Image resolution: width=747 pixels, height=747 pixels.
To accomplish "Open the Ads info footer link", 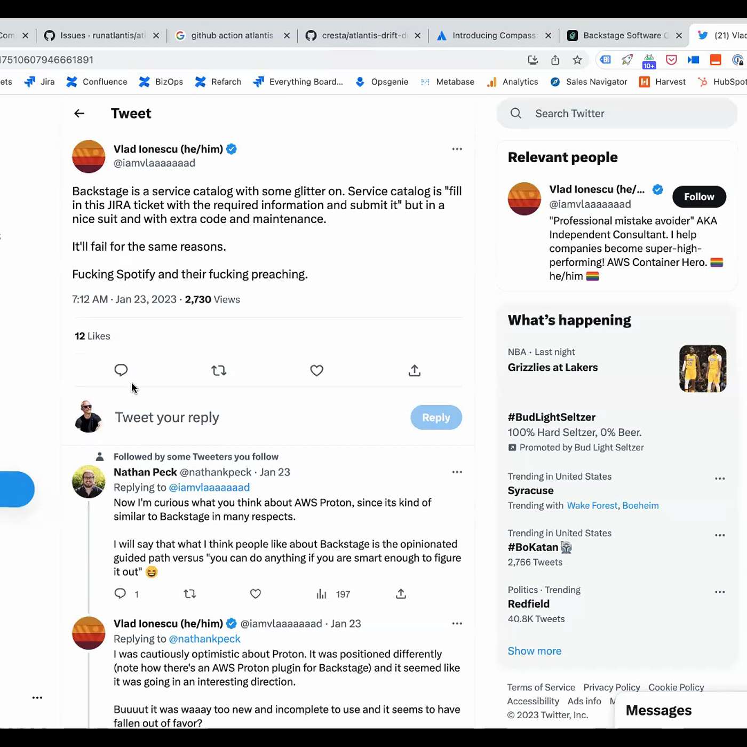I will [x=584, y=701].
